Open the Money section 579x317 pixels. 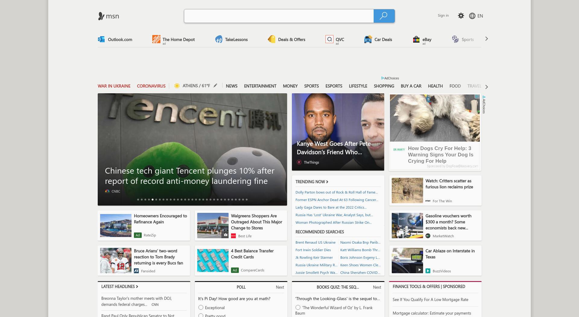point(290,86)
